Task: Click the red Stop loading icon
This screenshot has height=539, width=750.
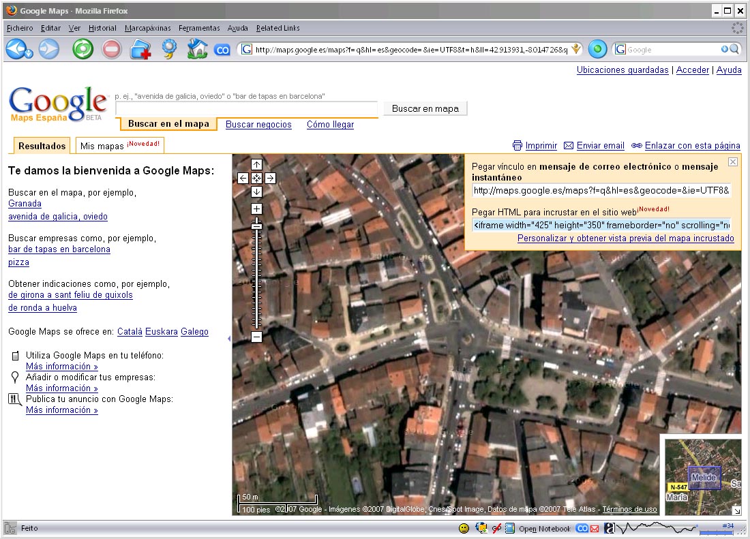Action: coord(111,49)
